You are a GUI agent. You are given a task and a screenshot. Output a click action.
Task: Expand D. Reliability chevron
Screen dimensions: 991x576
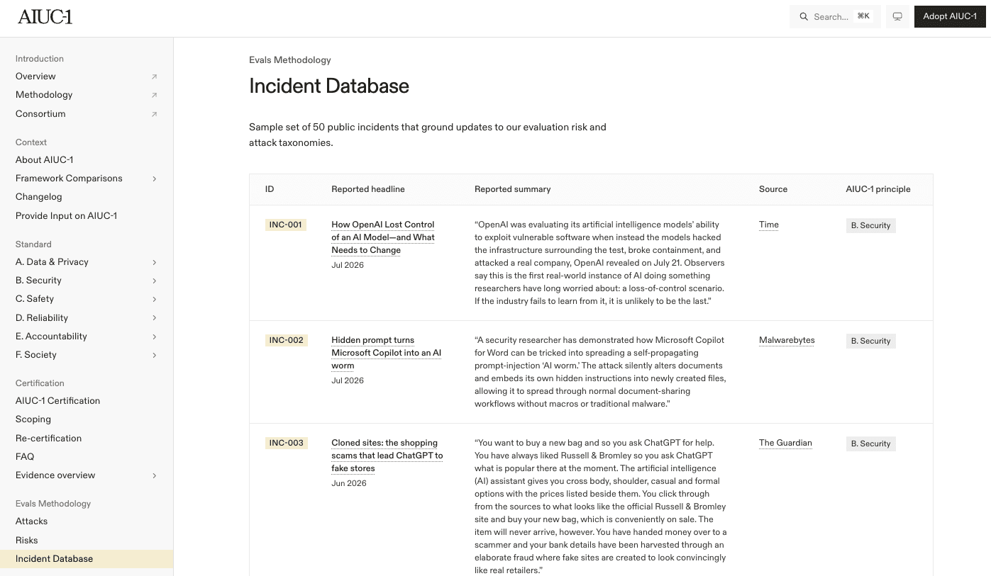point(154,318)
